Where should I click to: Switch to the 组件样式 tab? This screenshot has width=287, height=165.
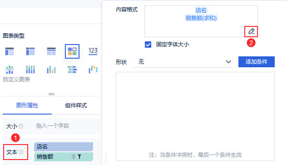click(x=76, y=105)
